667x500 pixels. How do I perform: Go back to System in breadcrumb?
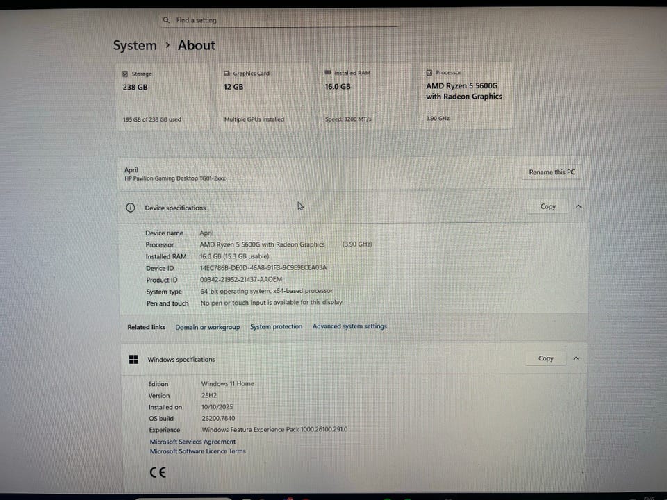tap(135, 46)
